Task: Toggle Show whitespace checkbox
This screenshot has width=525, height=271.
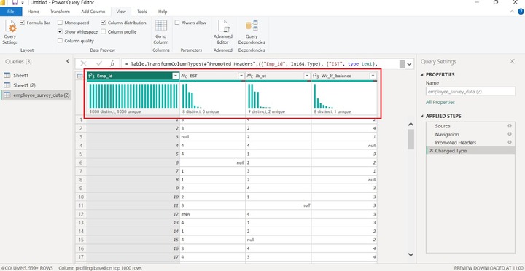Action: click(60, 32)
